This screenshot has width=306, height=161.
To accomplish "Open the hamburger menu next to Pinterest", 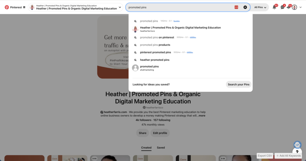I will click(x=24, y=7).
